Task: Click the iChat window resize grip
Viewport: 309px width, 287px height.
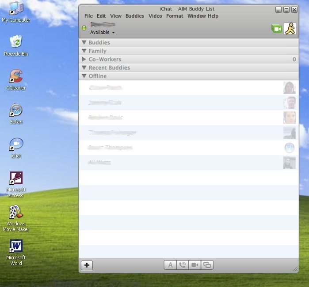Action: pyautogui.click(x=295, y=269)
